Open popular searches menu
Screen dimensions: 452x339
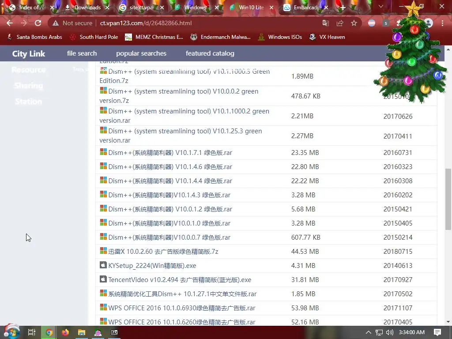coord(141,53)
